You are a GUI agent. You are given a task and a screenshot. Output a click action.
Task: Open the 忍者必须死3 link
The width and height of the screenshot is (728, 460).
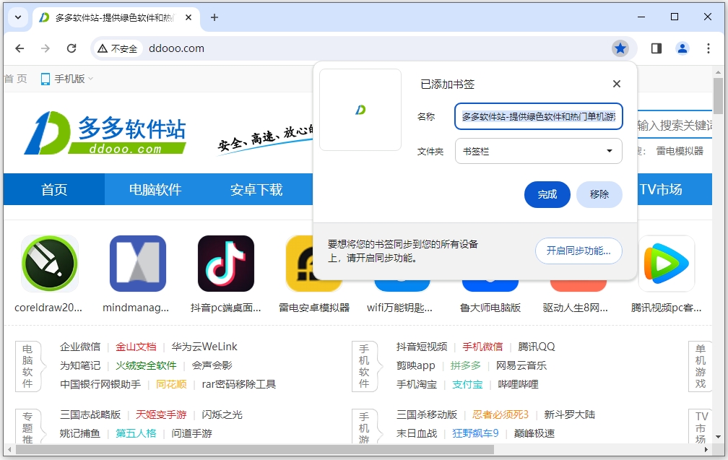[x=500, y=415]
